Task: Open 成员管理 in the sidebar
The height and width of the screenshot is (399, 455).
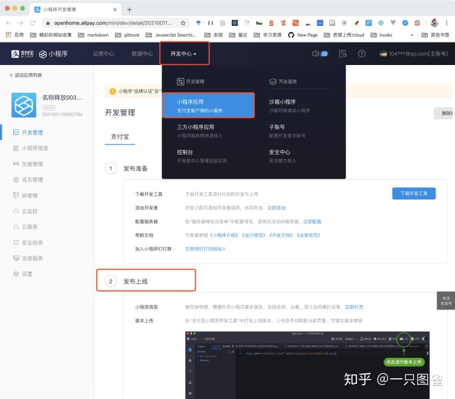Action: (28, 180)
